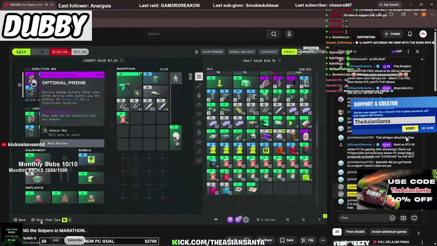Close the live chat panel
The image size is (437, 246).
coord(417,52)
